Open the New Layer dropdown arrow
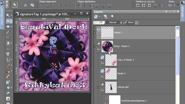Screen dimensions: 185x104 tap(99, 16)
